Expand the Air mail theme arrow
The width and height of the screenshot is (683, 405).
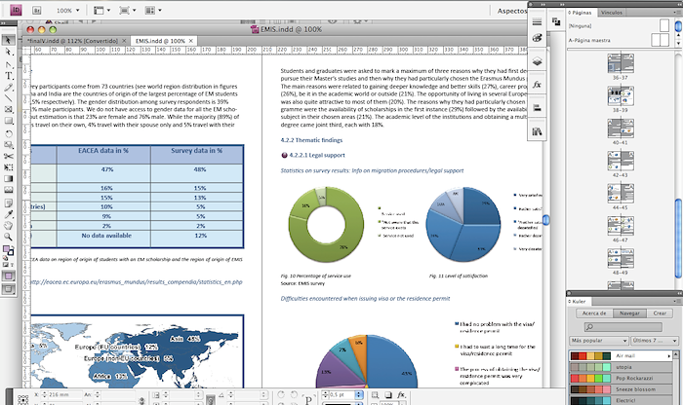[669, 356]
